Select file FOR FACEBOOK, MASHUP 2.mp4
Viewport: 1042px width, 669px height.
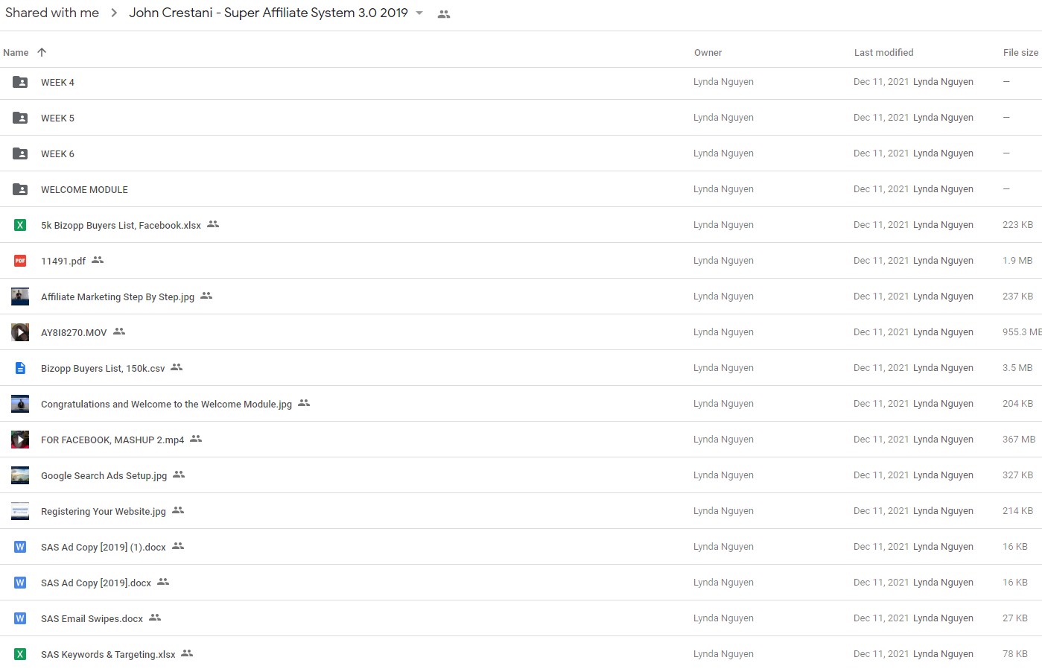(x=112, y=440)
